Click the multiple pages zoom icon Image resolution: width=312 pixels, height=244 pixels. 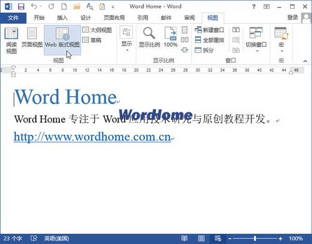click(185, 40)
